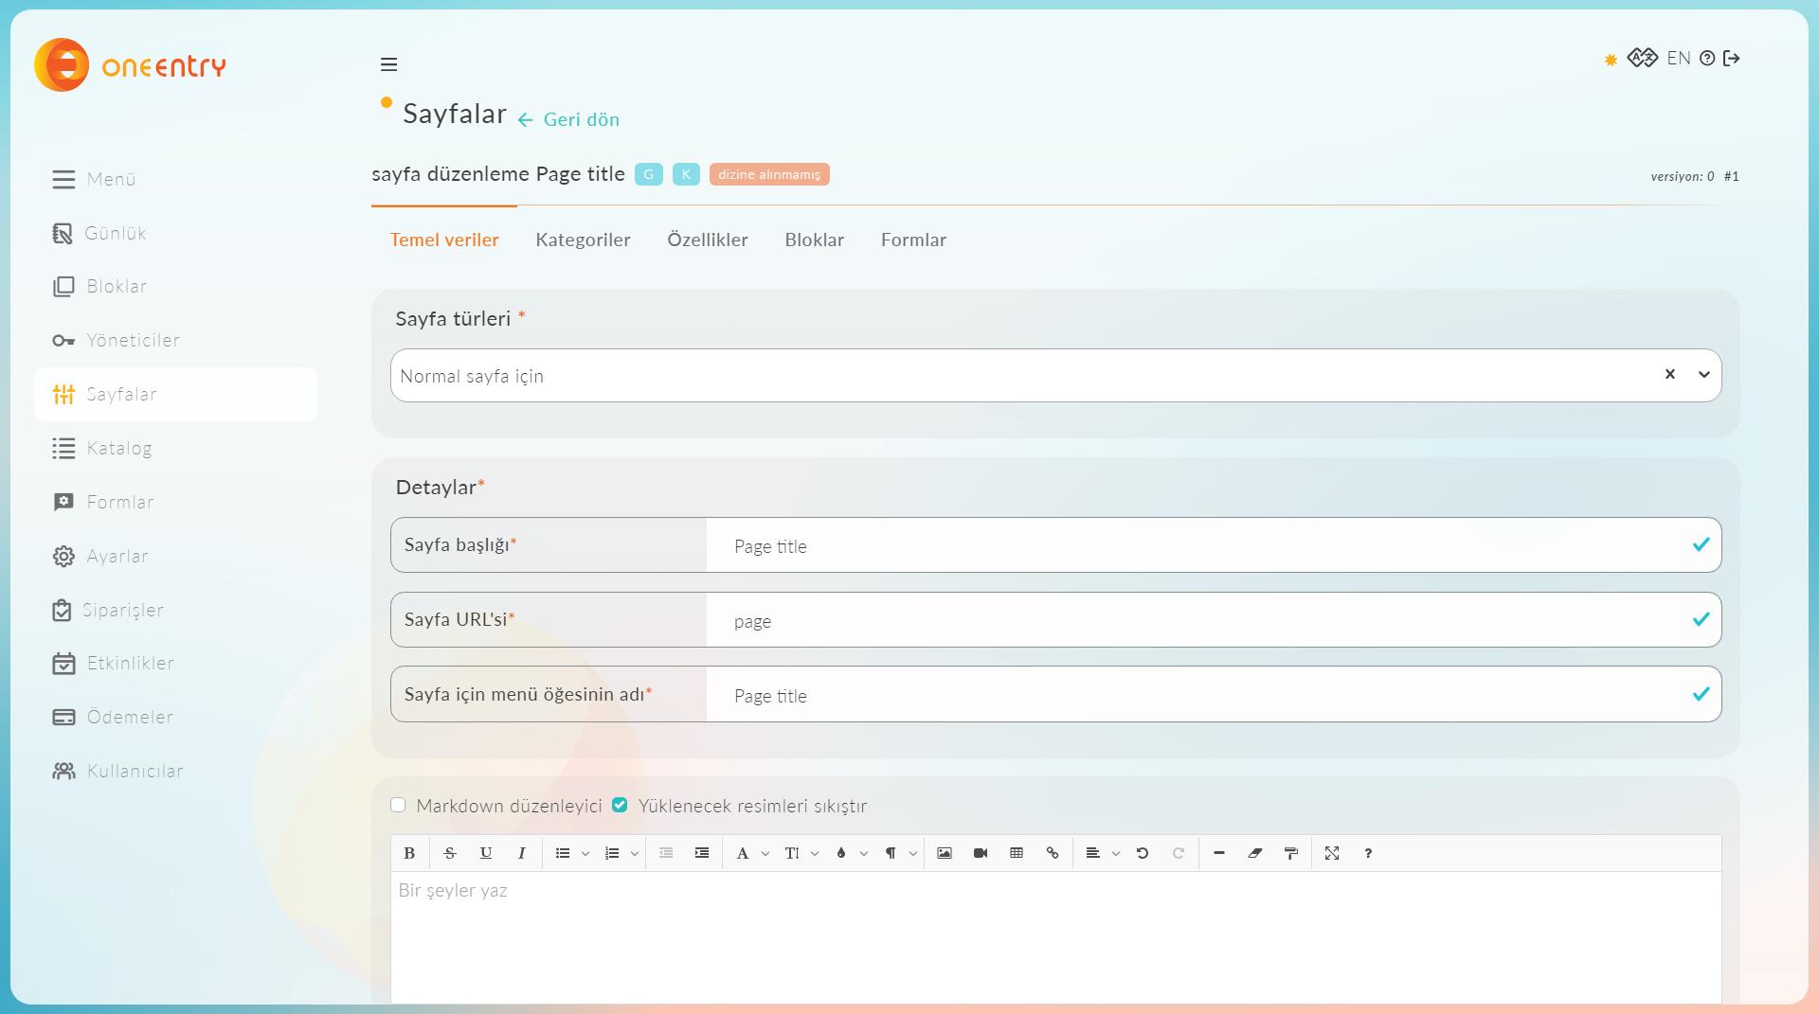Open the numbered list style dropdown arrow
1819x1014 pixels.
coord(635,854)
